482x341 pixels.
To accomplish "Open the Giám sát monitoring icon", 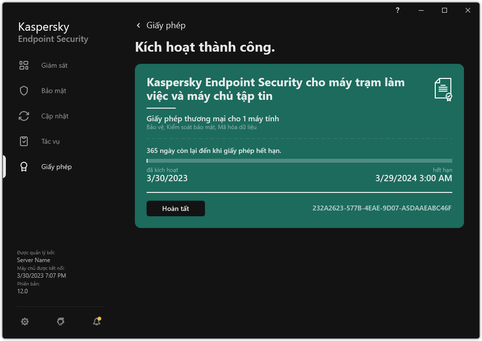I will tap(24, 65).
